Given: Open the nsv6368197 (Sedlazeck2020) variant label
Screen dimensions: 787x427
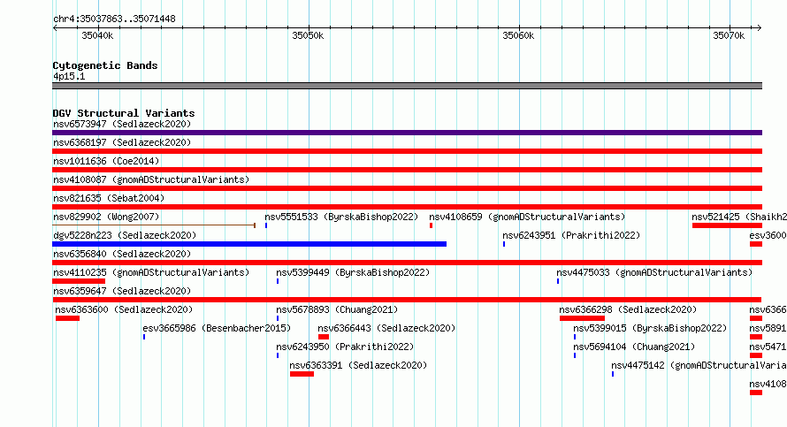Looking at the screenshot, I should coord(122,142).
